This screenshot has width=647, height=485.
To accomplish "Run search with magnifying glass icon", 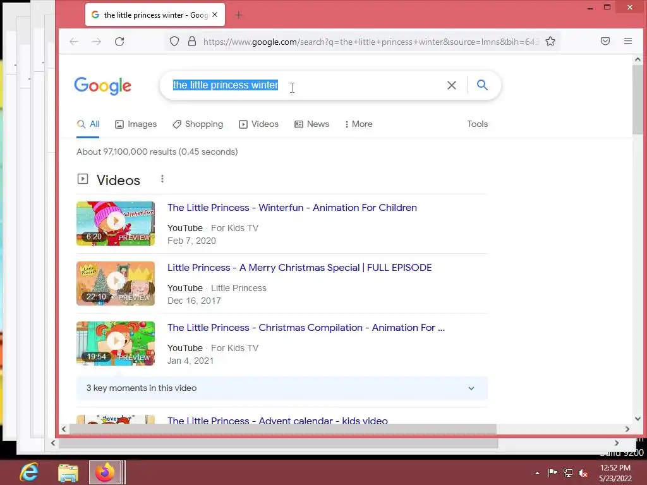I will pyautogui.click(x=482, y=85).
